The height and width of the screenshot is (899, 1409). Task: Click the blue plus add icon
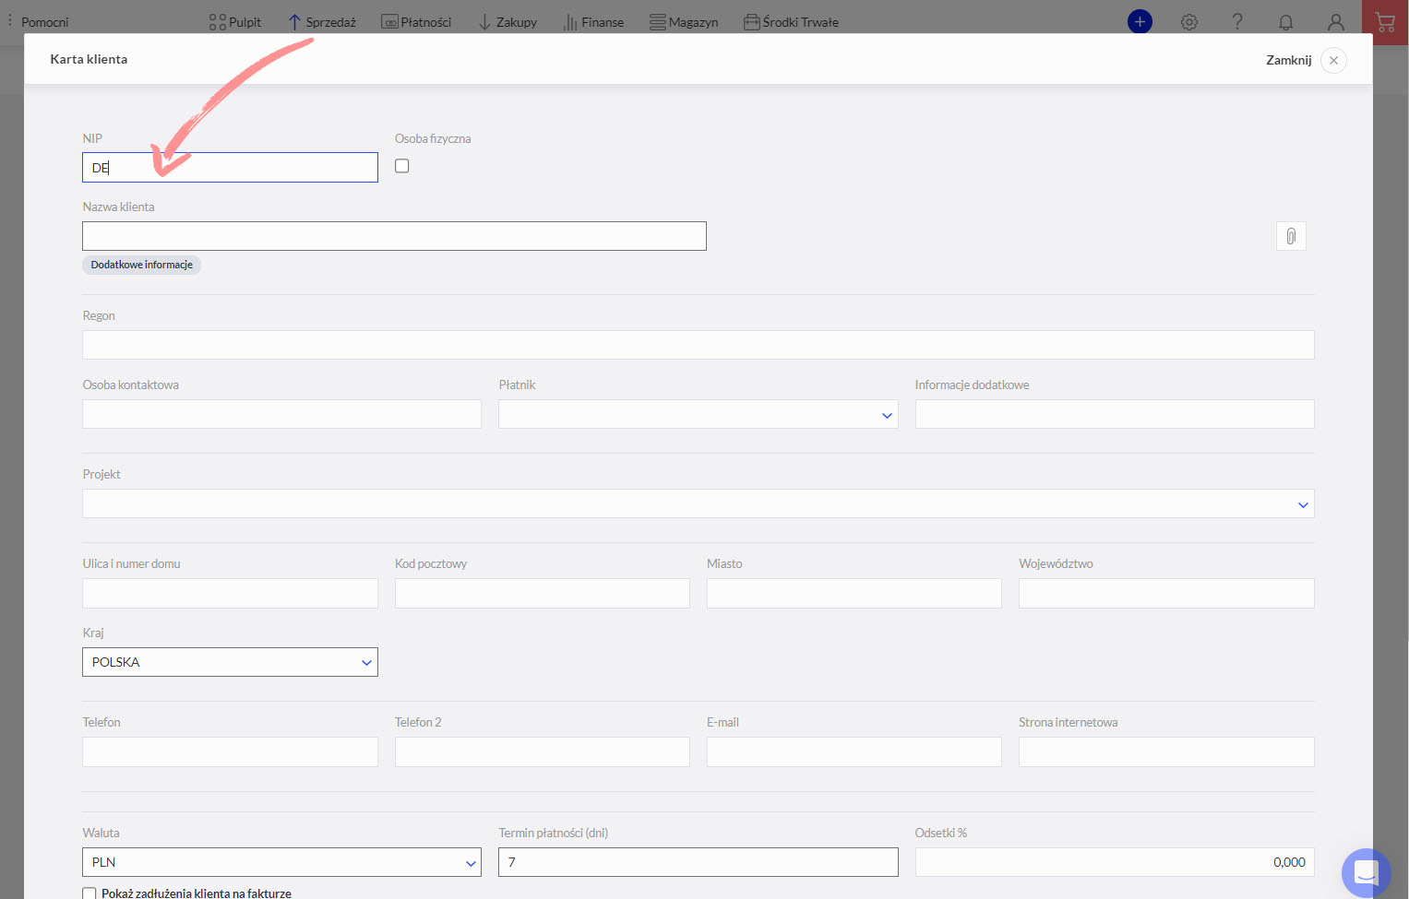point(1140,21)
